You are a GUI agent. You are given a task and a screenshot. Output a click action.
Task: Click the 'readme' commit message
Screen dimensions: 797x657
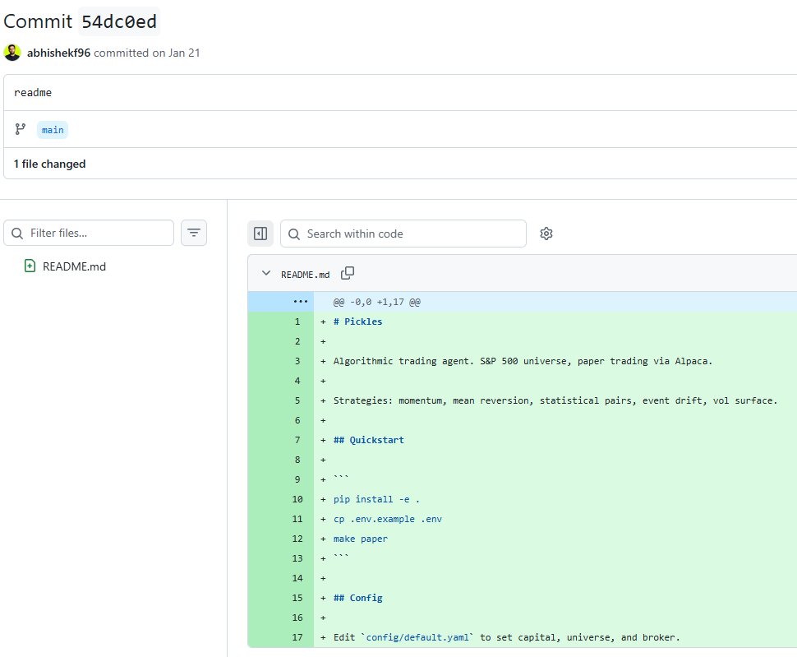pos(33,93)
